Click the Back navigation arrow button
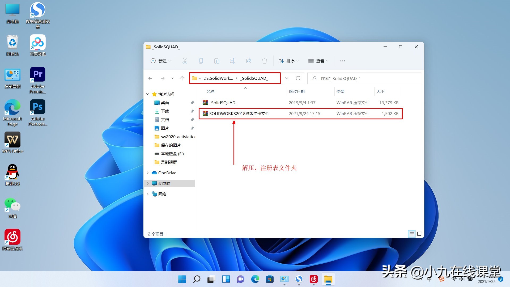The height and width of the screenshot is (287, 510). pyautogui.click(x=150, y=78)
